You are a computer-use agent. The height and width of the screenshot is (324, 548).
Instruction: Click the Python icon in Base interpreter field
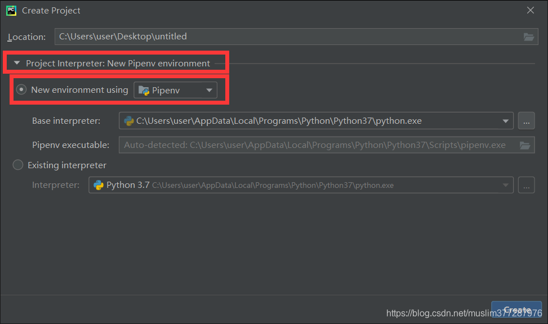point(128,121)
